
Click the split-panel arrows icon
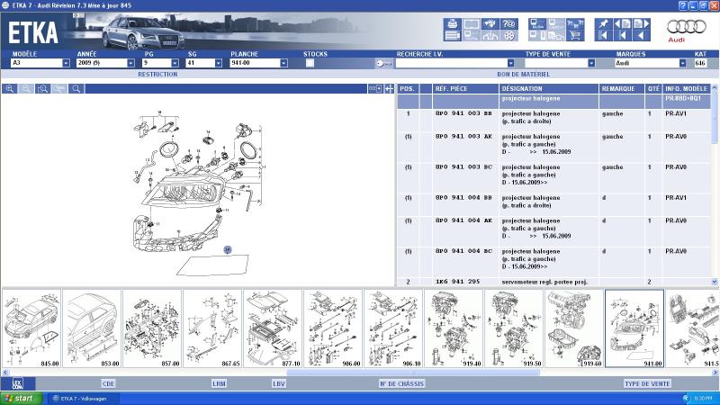click(x=389, y=88)
